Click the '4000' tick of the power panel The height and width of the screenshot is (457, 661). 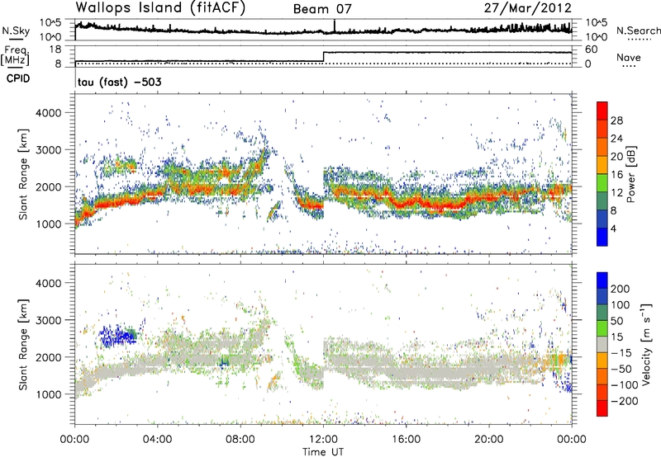[x=48, y=113]
